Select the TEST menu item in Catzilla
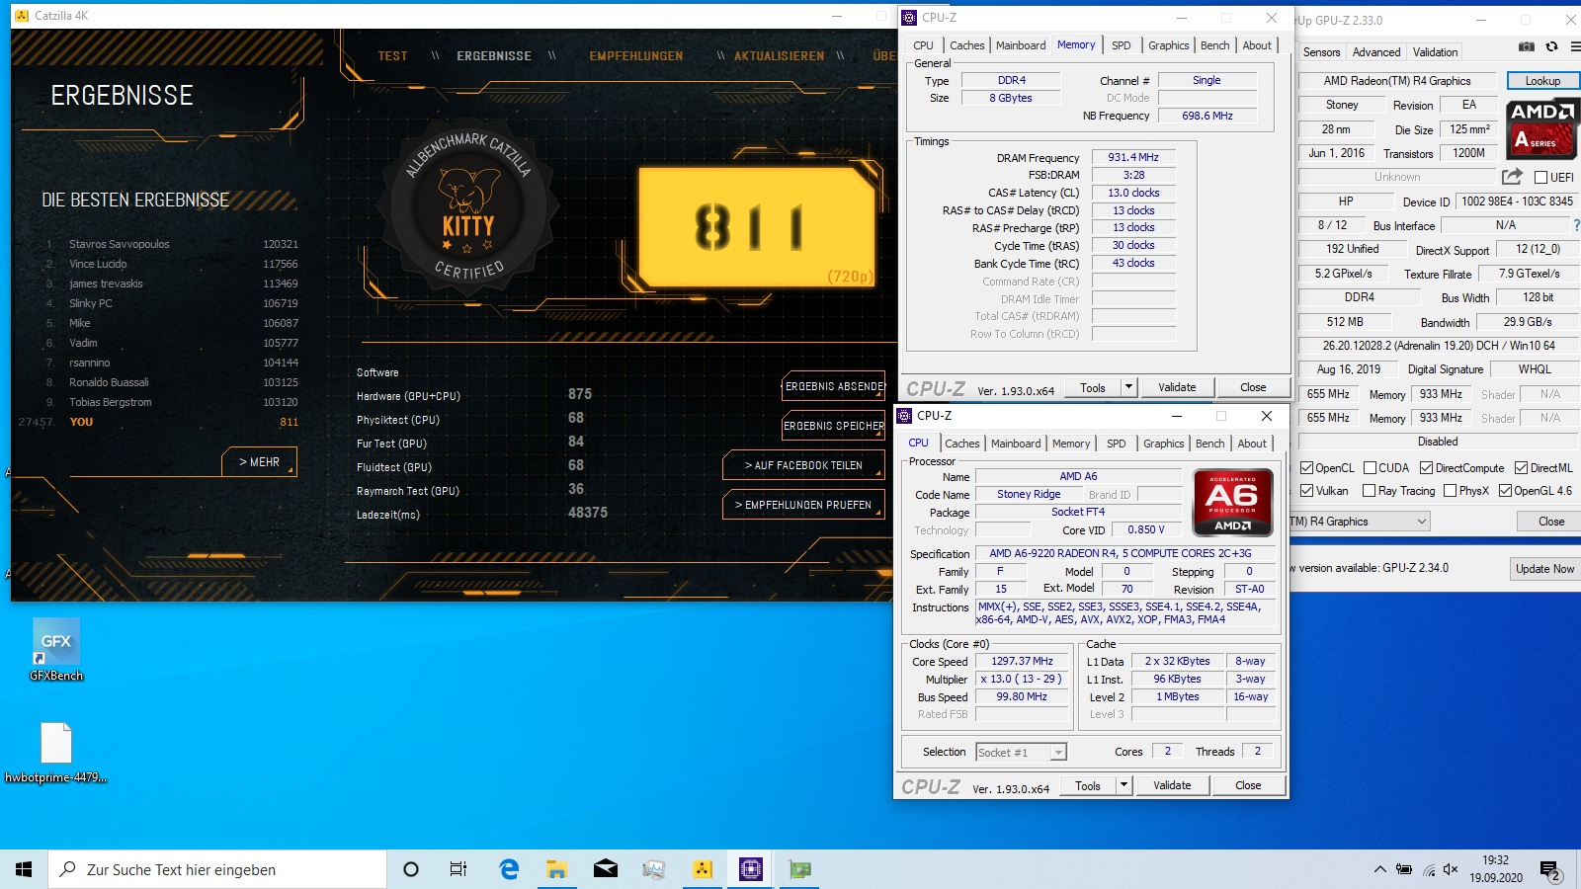 392,56
